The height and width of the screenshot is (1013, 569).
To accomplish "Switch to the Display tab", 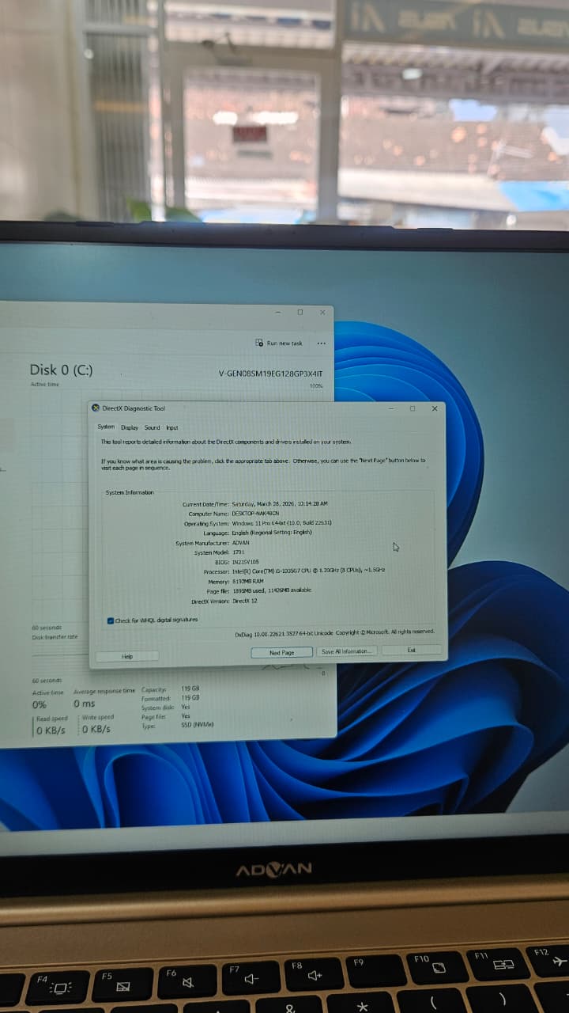I will pyautogui.click(x=129, y=427).
